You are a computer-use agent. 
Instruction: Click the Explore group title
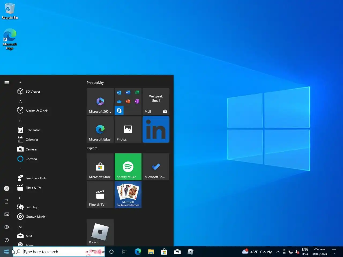(92, 148)
